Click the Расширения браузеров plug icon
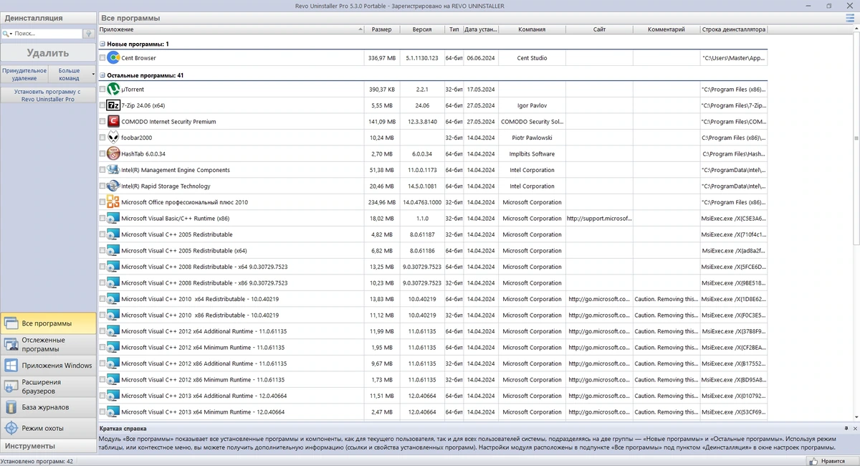Viewport: 860px width, 466px height. pyautogui.click(x=11, y=386)
